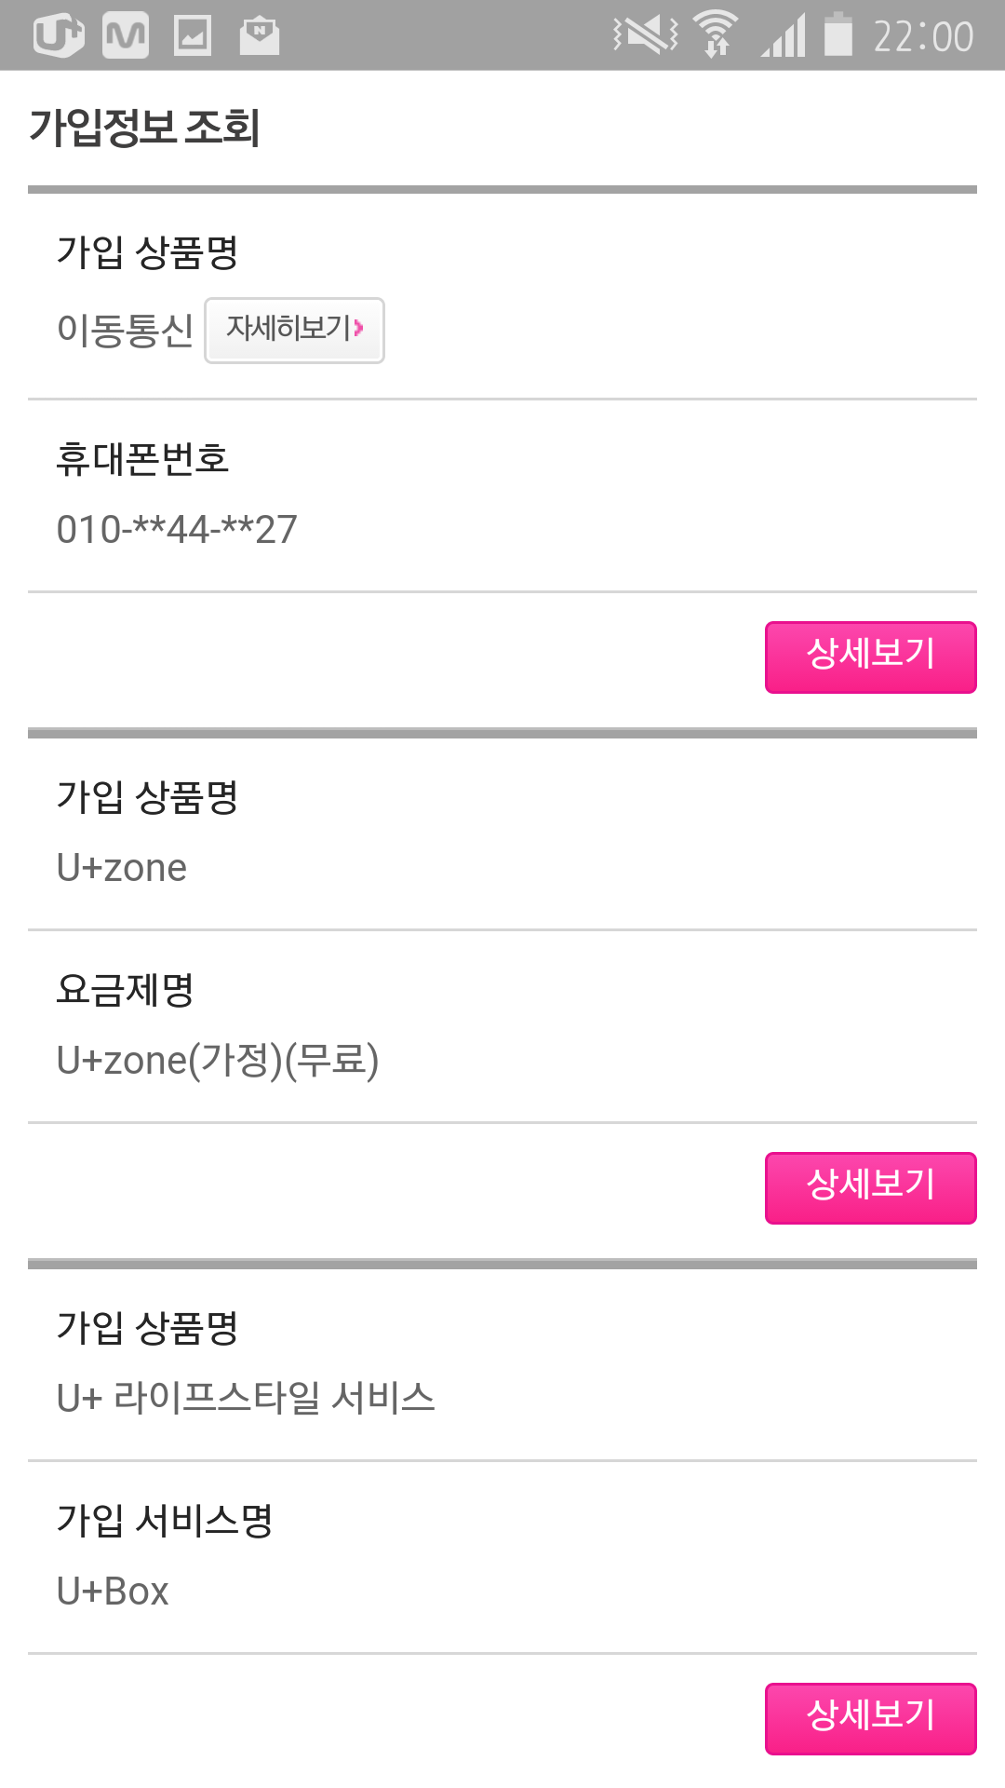Tap the battery status icon
Screen dimensions: 1005x1788
click(838, 35)
